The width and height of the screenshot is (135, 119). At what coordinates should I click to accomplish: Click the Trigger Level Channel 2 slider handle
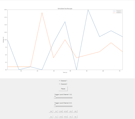[55, 106]
